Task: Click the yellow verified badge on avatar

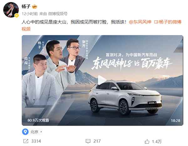Action: [17, 15]
